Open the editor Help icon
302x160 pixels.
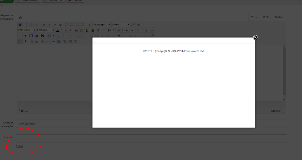pyautogui.click(x=20, y=25)
